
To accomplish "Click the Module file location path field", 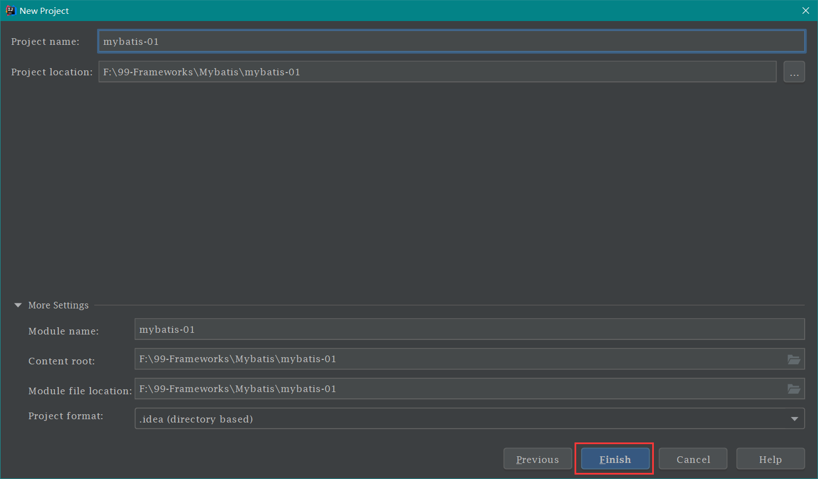I will pyautogui.click(x=459, y=389).
